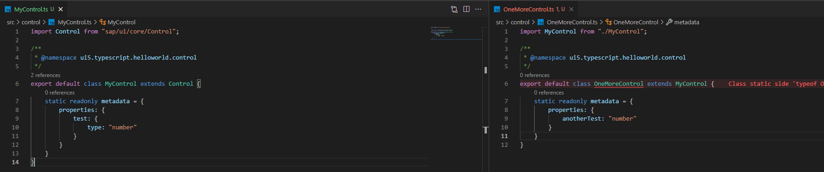Click '@namespace' tag in right editor comment
The height and width of the screenshot is (172, 824).
548,58
